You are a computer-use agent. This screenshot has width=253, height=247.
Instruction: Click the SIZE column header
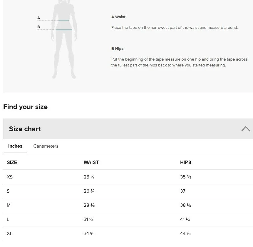[x=12, y=162]
